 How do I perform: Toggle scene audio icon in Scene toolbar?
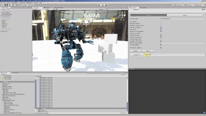[x=54, y=9]
